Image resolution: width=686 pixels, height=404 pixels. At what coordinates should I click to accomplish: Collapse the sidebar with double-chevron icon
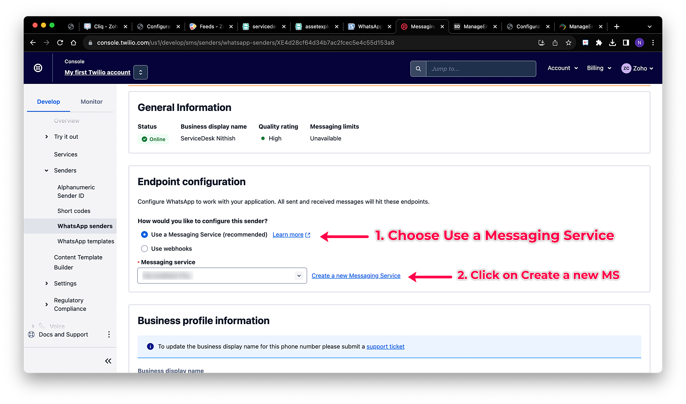(x=108, y=361)
